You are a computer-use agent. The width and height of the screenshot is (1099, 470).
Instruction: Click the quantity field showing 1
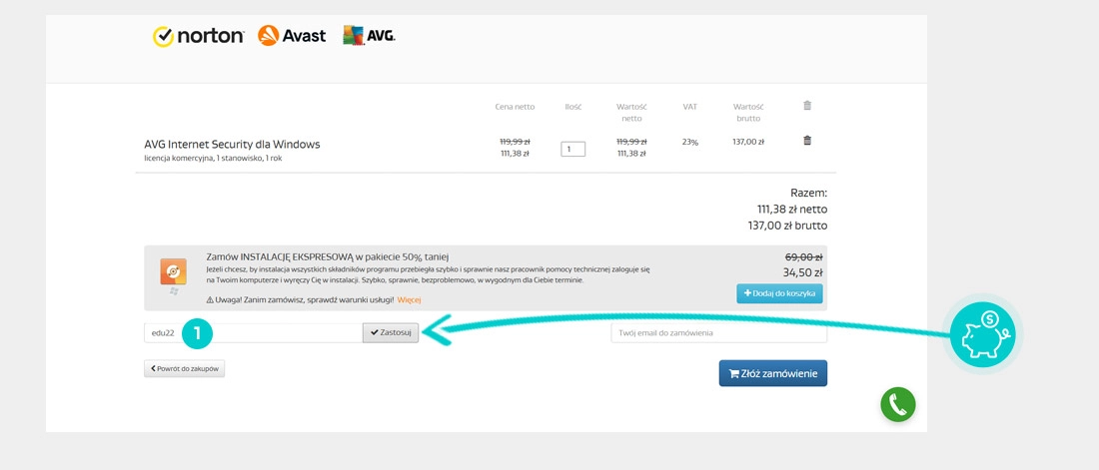pos(572,149)
